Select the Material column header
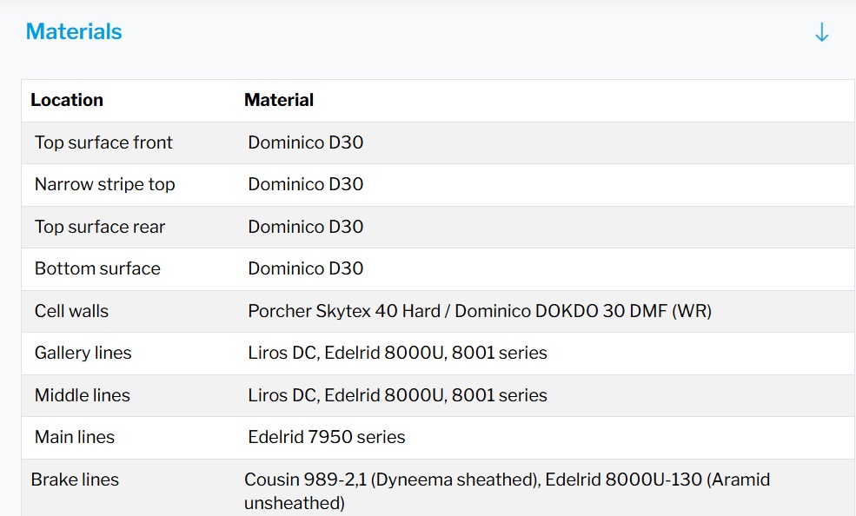 click(x=279, y=100)
